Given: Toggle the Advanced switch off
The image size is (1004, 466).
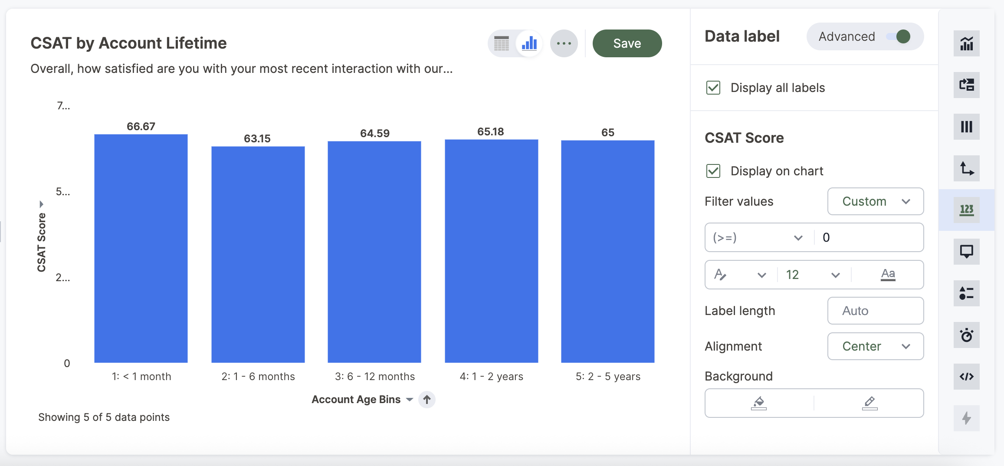Looking at the screenshot, I should (898, 36).
